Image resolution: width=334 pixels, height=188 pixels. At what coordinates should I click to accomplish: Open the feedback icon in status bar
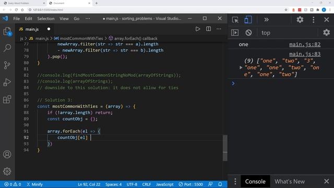click(210, 184)
